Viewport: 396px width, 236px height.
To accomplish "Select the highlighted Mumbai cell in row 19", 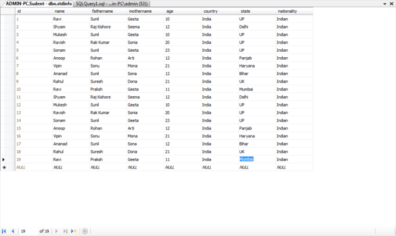I will (x=257, y=159).
